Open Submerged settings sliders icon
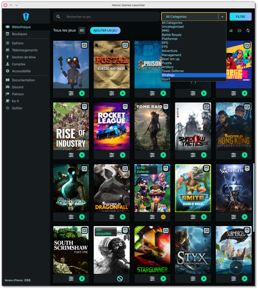This screenshot has height=289, width=258. [233, 279]
